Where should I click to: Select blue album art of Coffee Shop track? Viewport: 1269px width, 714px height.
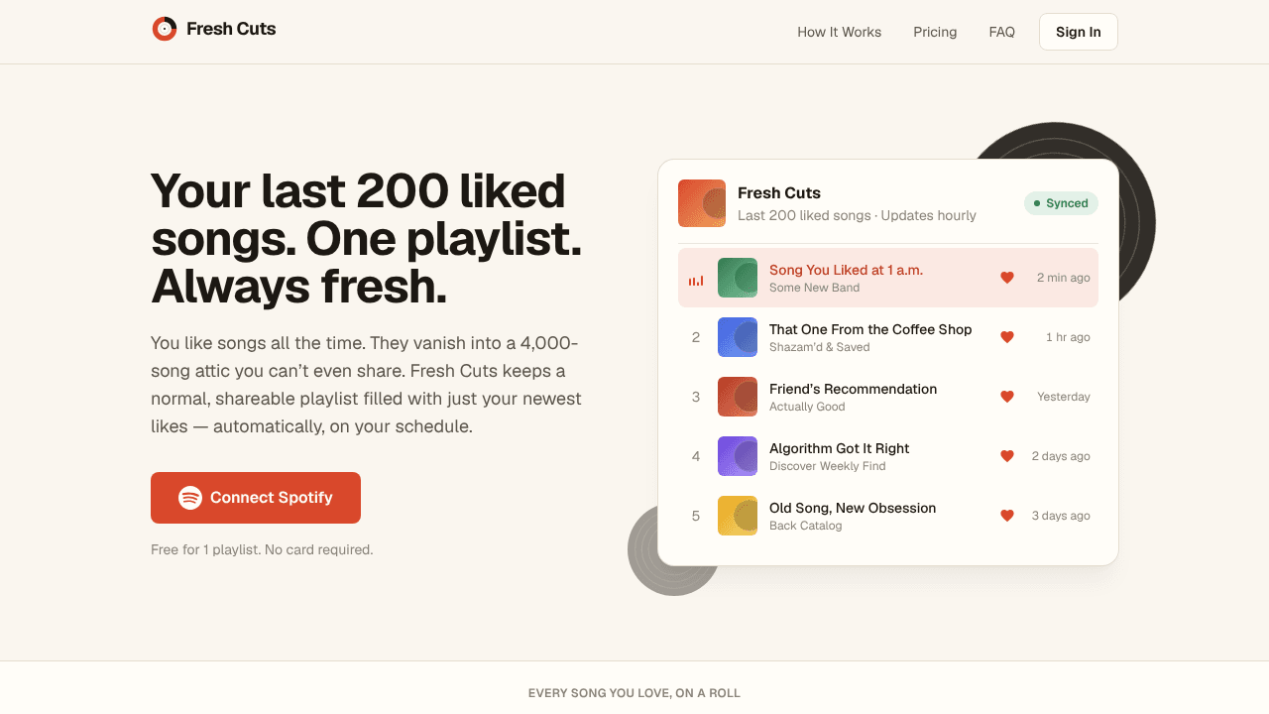[738, 337]
